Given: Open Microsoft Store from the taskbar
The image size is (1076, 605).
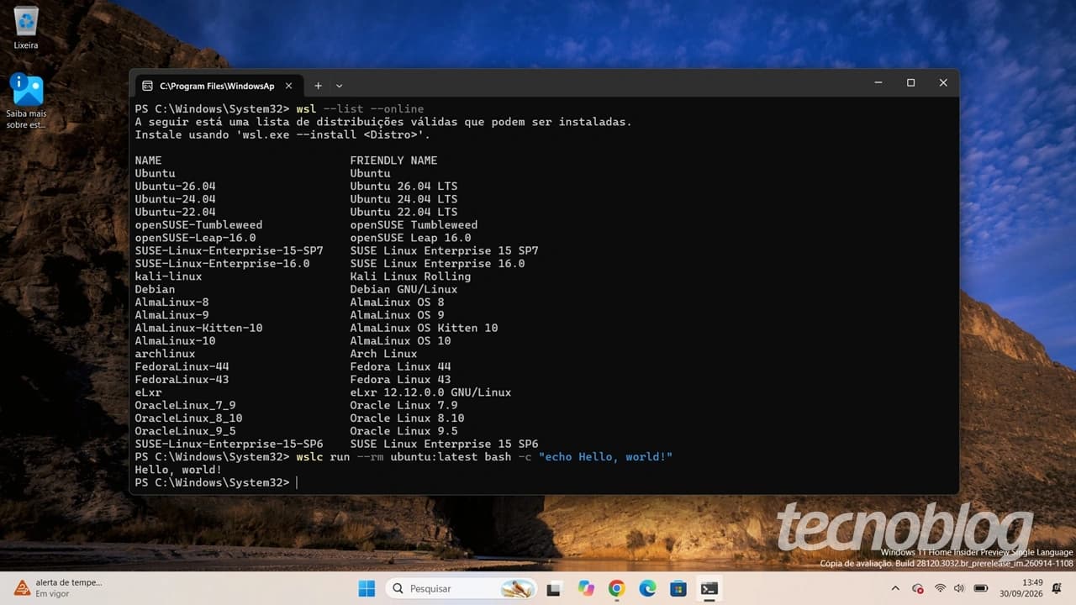Looking at the screenshot, I should coord(678,588).
